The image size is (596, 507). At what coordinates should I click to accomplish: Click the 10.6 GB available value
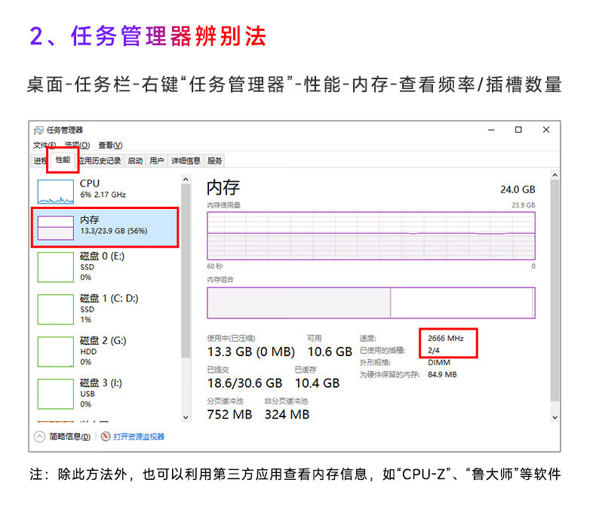(x=330, y=352)
